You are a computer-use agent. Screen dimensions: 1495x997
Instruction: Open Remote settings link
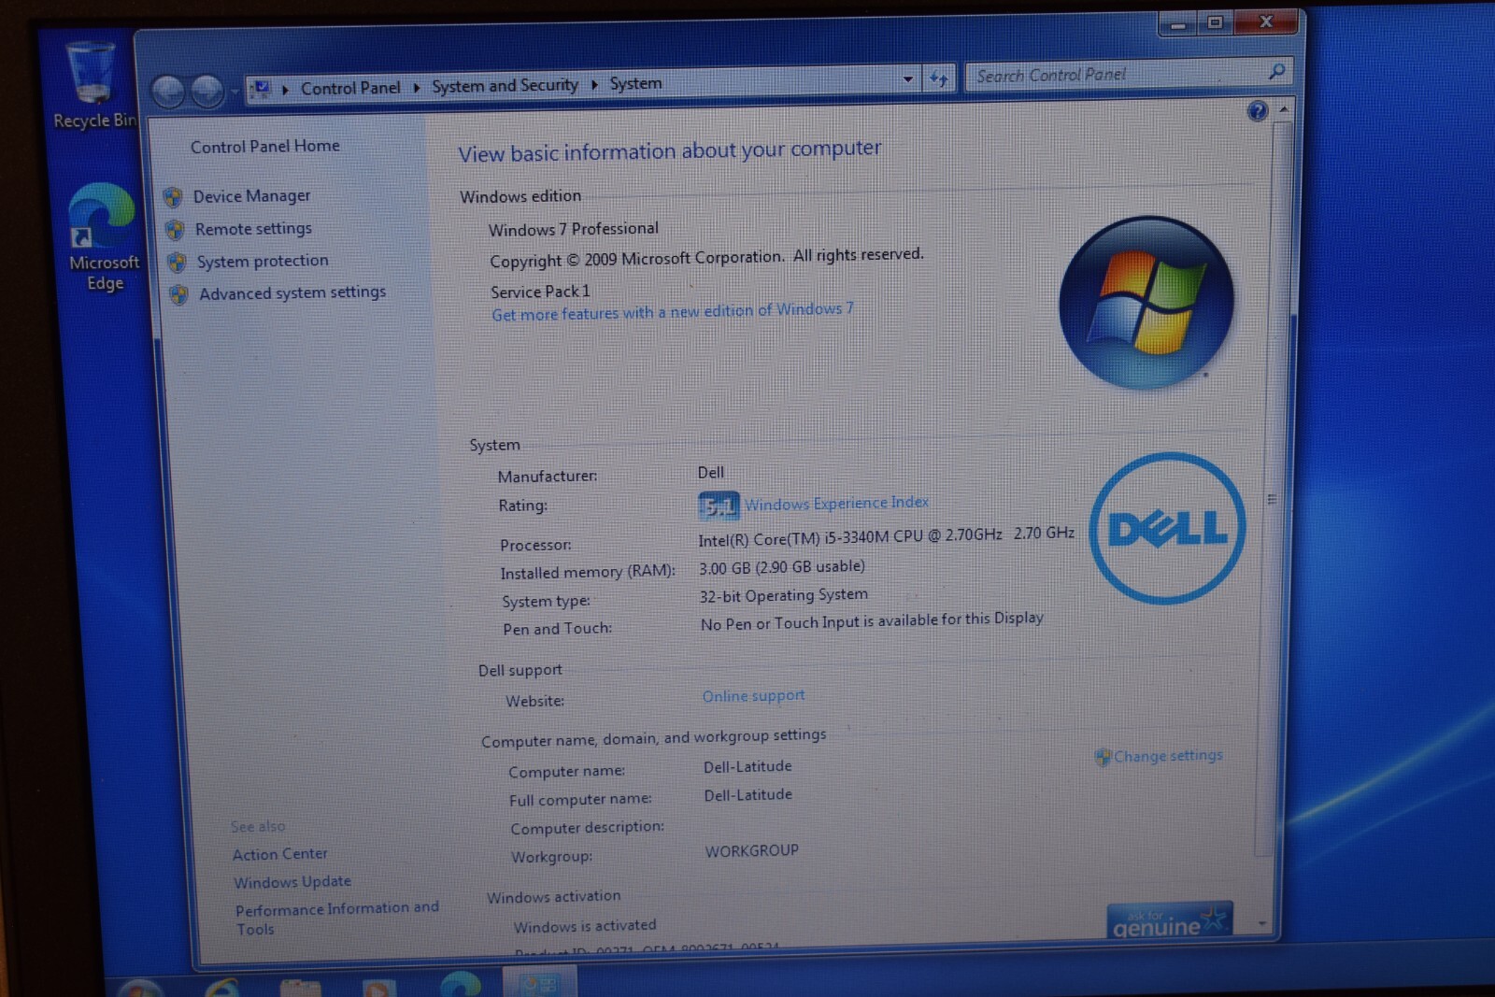[253, 229]
